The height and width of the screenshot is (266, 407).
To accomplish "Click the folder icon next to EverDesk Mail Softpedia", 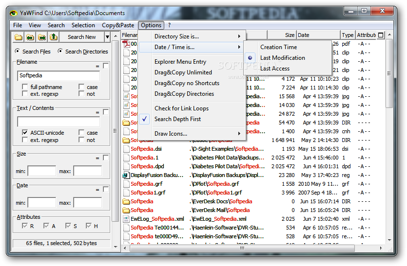I will [x=126, y=210].
